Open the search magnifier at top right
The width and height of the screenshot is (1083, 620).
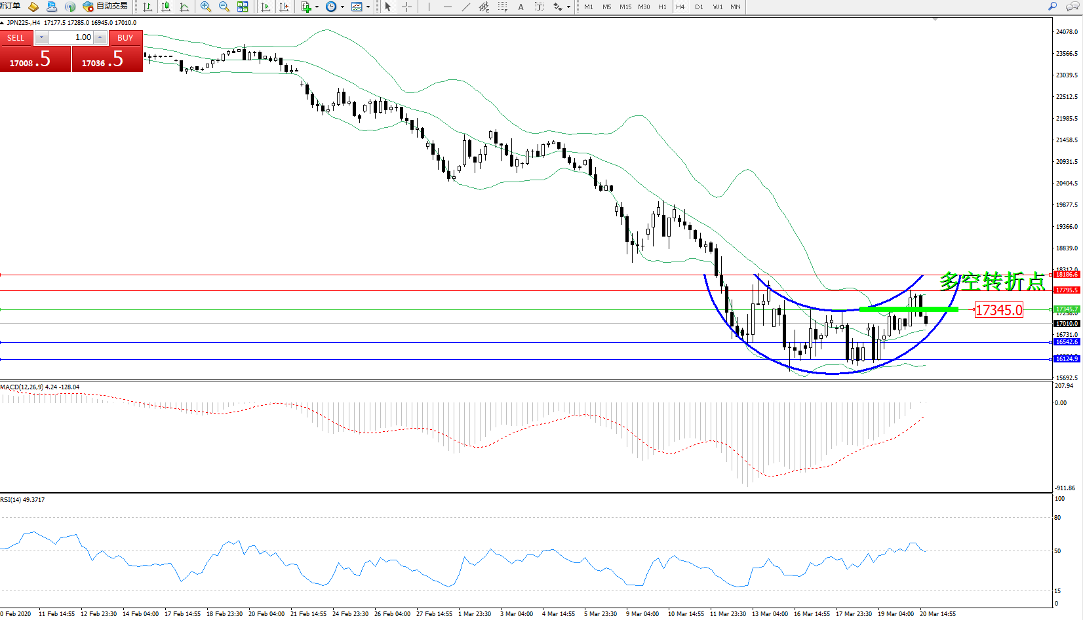pos(1053,7)
